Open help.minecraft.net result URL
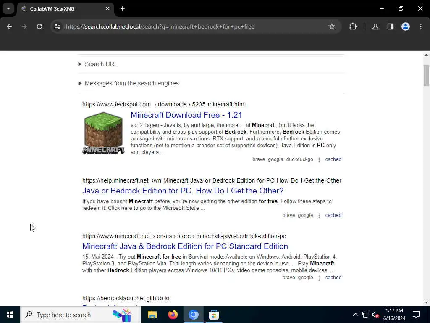The width and height of the screenshot is (430, 323). 212,180
